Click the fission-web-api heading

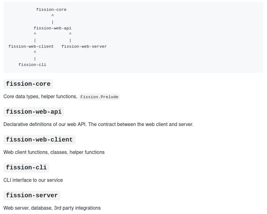(34, 112)
